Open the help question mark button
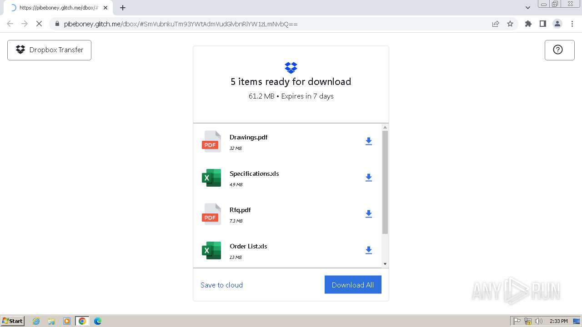 click(x=559, y=50)
